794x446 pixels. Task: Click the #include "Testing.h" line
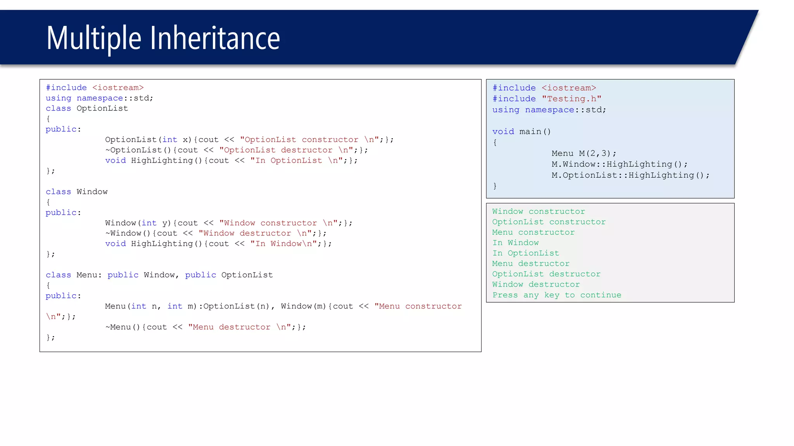(x=547, y=99)
